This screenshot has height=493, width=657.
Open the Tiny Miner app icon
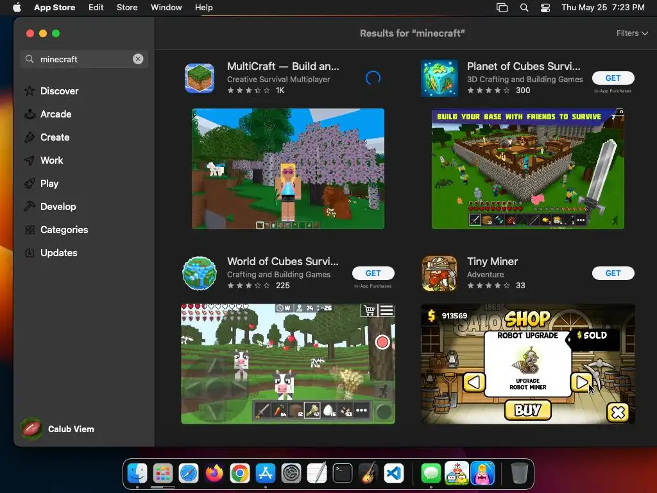point(439,273)
